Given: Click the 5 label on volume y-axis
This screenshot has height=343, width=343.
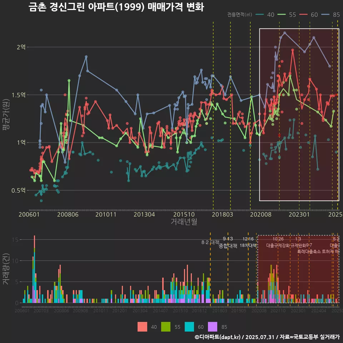Looking at the screenshot, I should pos(17,282).
